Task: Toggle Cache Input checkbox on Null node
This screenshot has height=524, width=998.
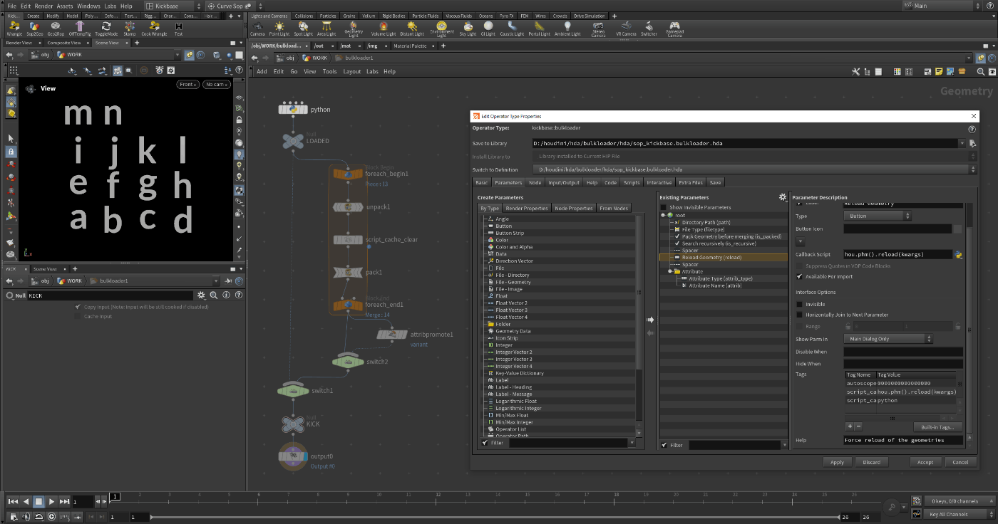Action: pos(78,316)
